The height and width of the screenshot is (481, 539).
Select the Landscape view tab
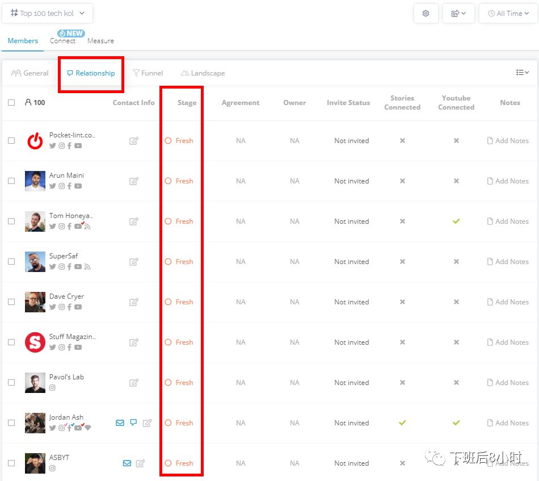click(203, 73)
